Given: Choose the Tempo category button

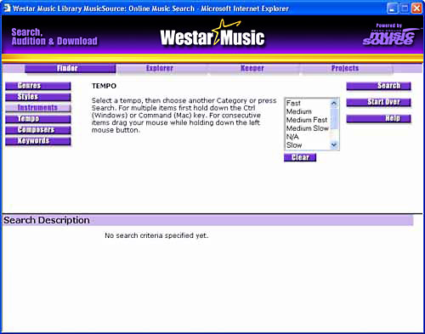Looking at the screenshot, I should 38,119.
